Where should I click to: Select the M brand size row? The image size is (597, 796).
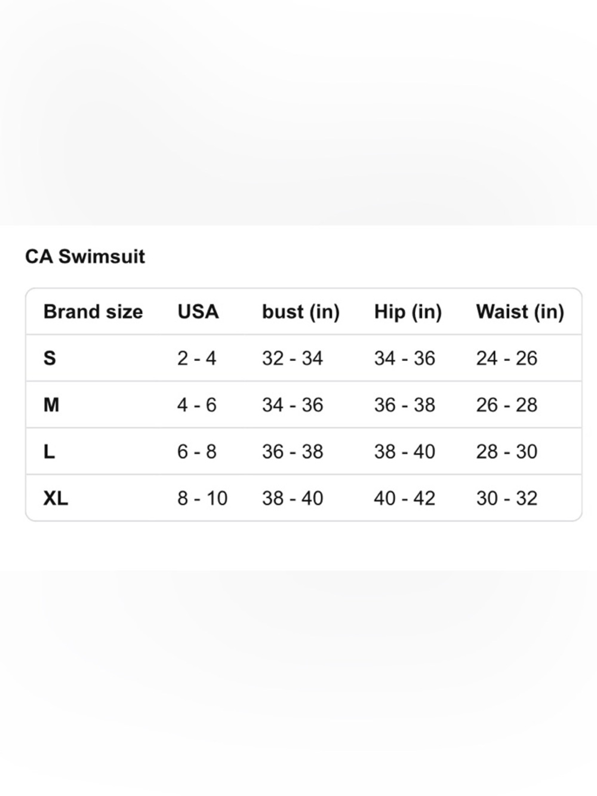[304, 405]
